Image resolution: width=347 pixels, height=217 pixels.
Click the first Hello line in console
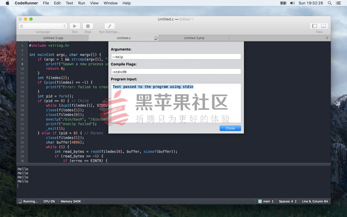pos(23,169)
